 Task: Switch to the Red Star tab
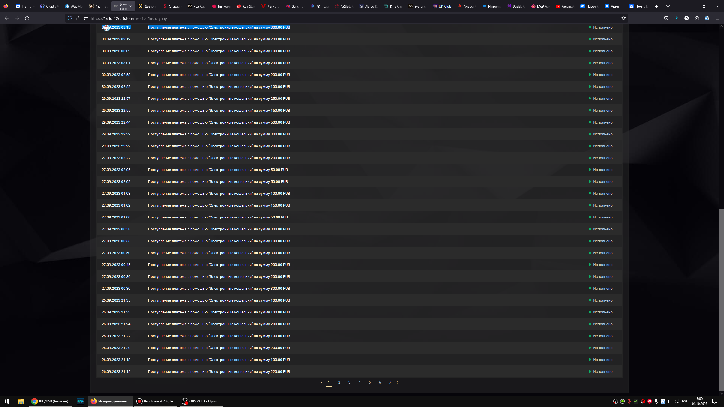245,6
